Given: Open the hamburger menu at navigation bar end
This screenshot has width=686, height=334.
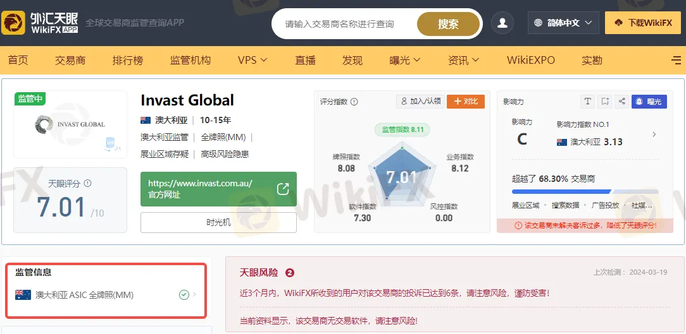Looking at the screenshot, I should point(676,61).
